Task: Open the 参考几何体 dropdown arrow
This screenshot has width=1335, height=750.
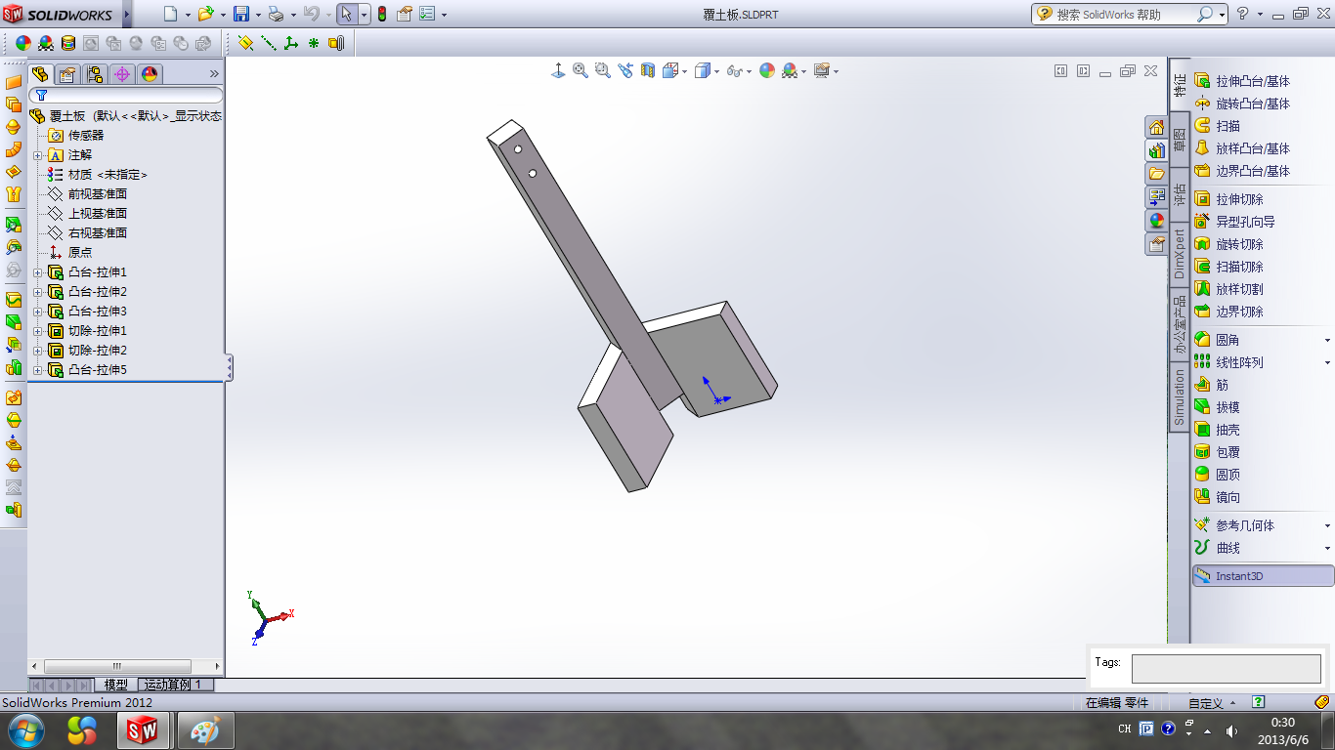Action: (x=1327, y=525)
